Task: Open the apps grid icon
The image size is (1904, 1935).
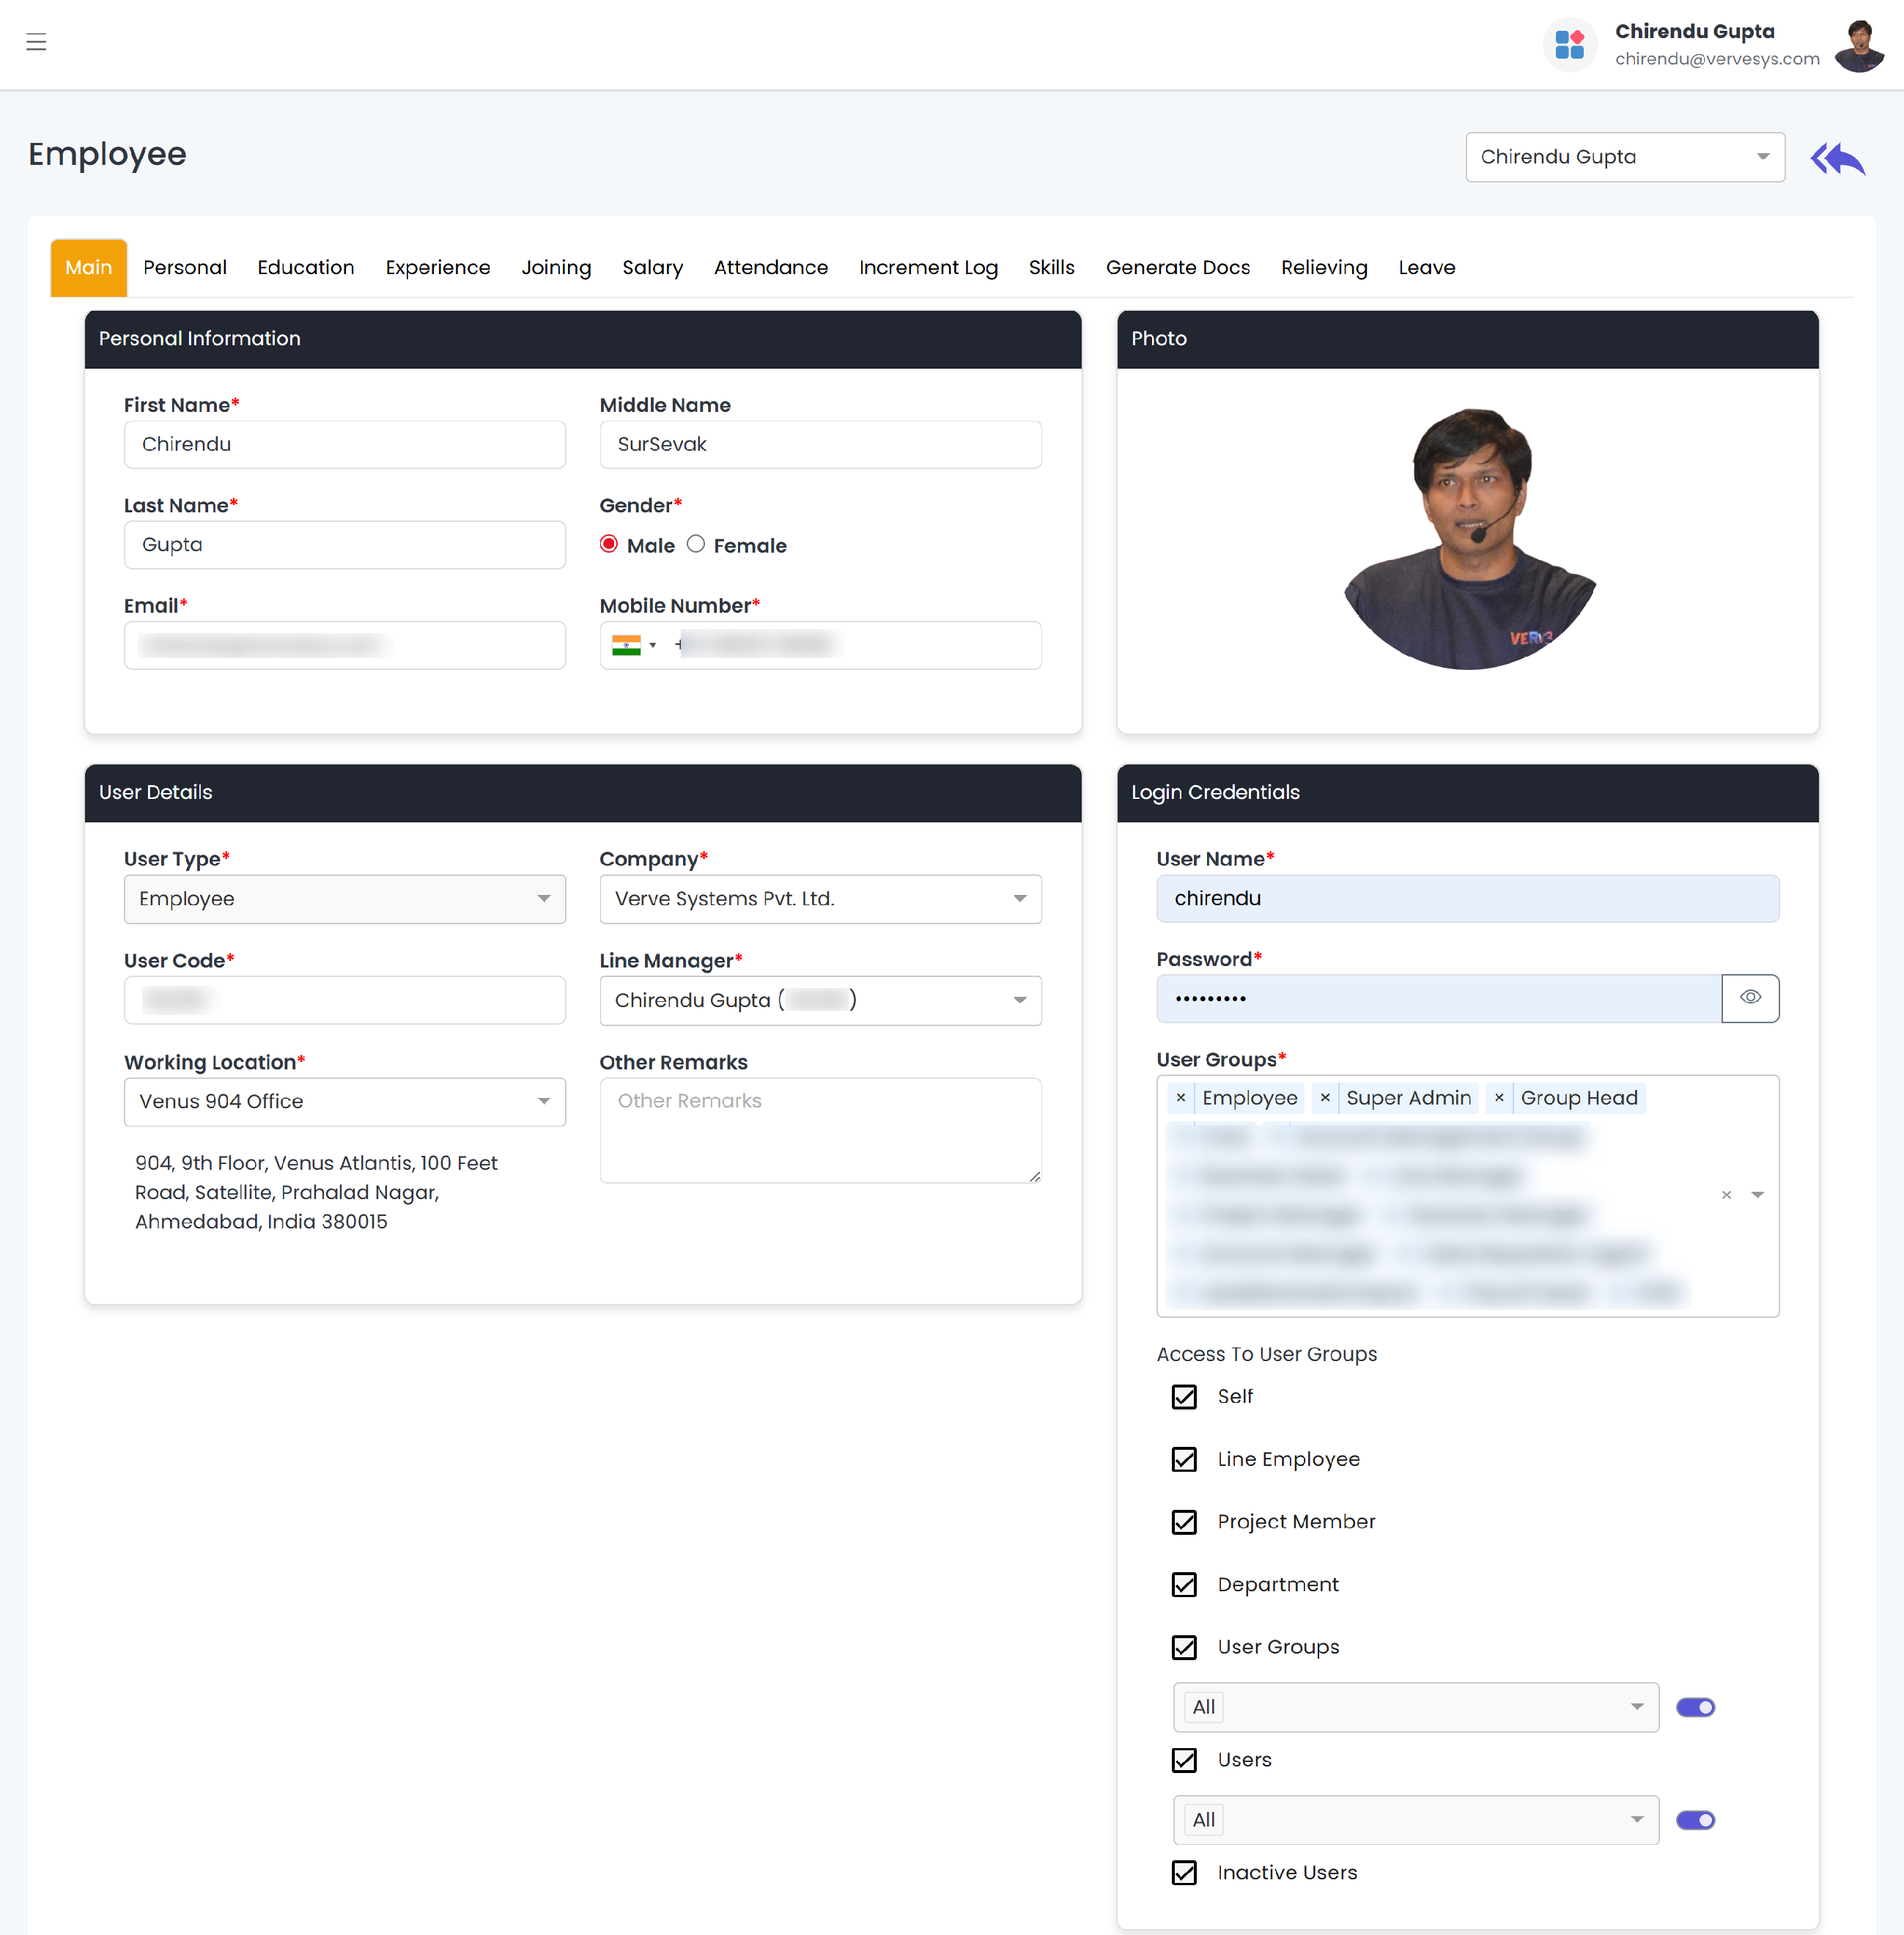Action: tap(1569, 45)
